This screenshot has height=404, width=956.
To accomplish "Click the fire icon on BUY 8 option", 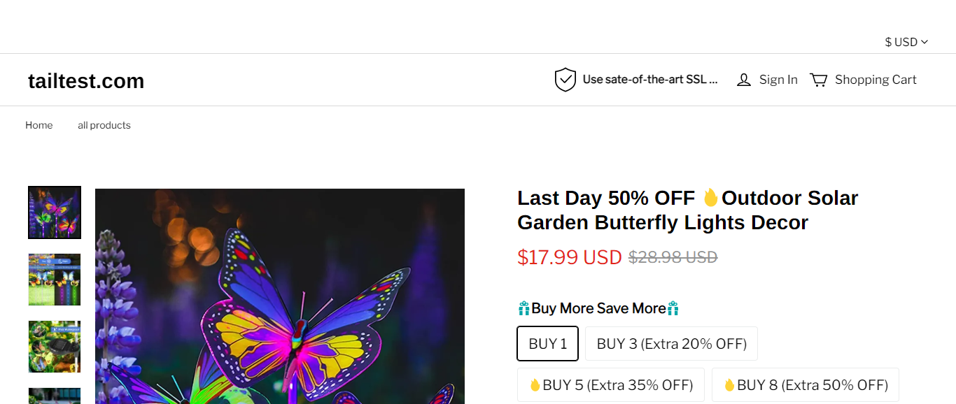I will [x=729, y=385].
